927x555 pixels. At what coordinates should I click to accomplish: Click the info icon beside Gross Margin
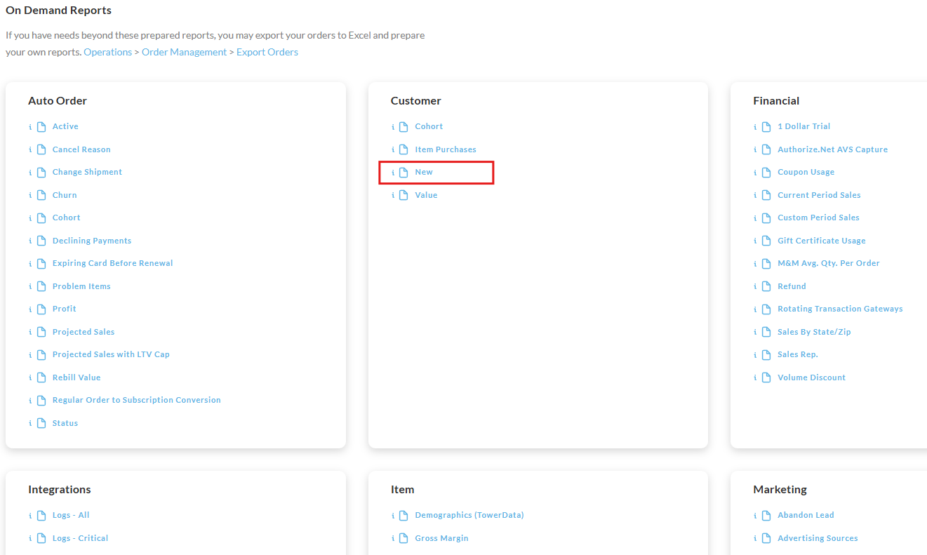pyautogui.click(x=393, y=539)
